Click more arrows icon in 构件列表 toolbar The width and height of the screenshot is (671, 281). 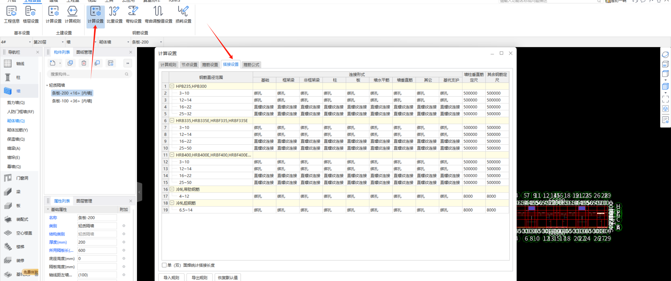click(128, 63)
